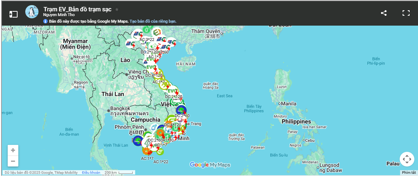This screenshot has height=176, width=418.
Task: Click the Bangkok city label
Action: click(x=120, y=108)
